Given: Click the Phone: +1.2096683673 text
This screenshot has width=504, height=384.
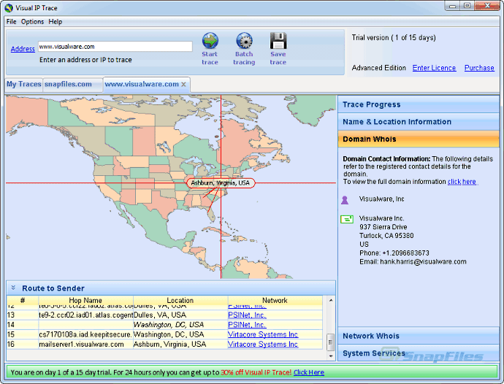Looking at the screenshot, I should [x=394, y=253].
